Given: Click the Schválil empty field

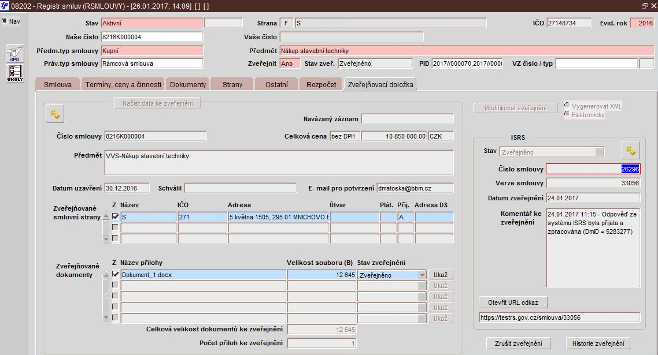Looking at the screenshot, I should click(x=241, y=188).
